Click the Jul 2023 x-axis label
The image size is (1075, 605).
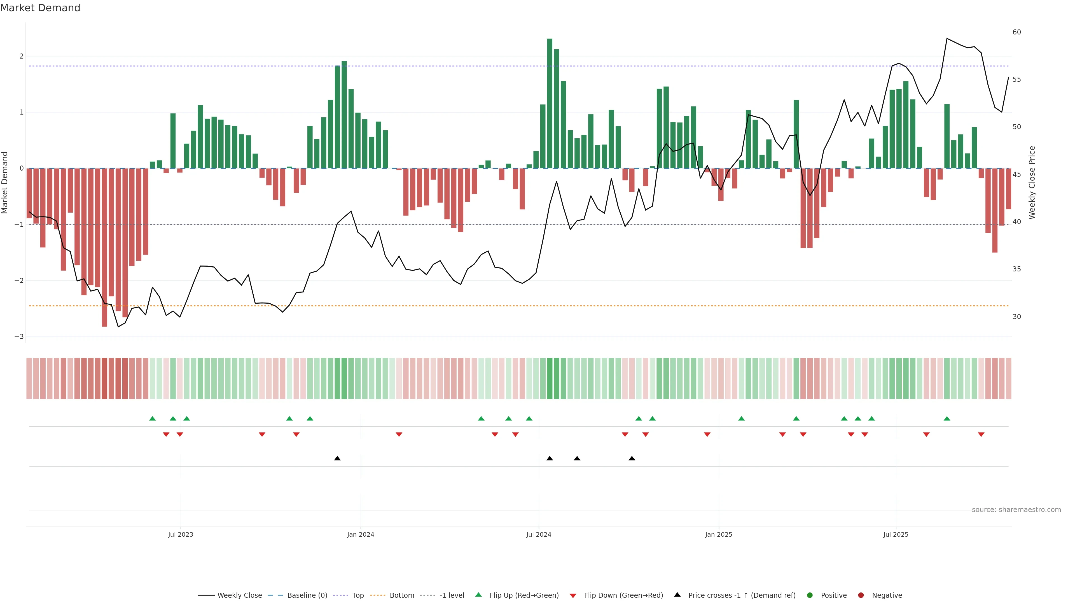pyautogui.click(x=180, y=535)
